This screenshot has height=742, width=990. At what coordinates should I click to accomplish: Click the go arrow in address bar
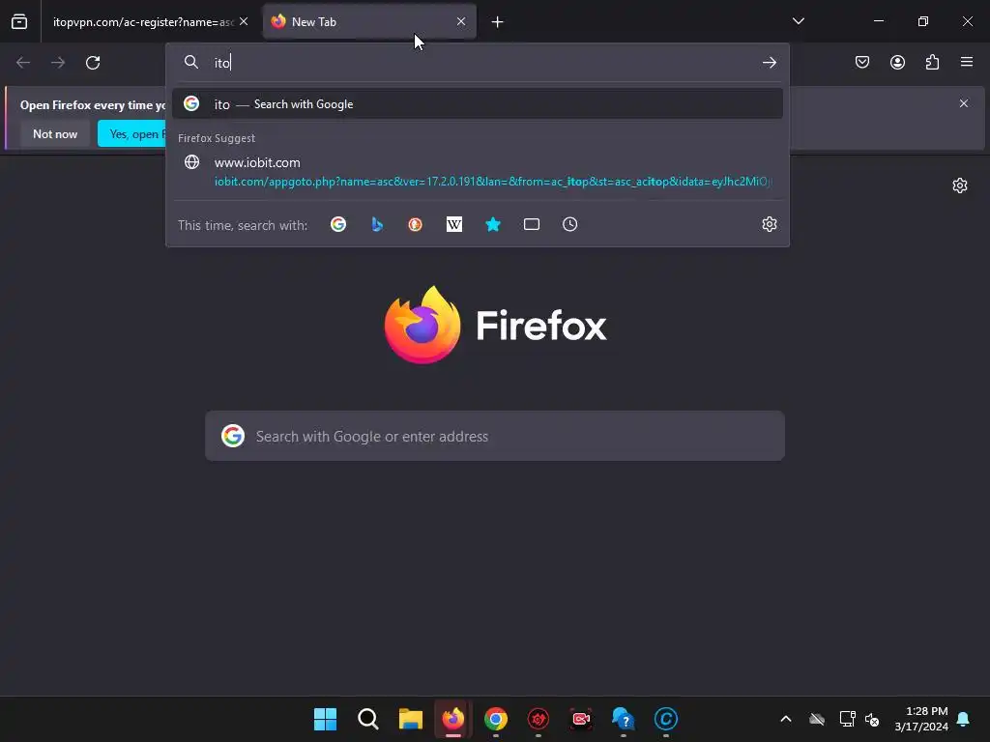769,63
